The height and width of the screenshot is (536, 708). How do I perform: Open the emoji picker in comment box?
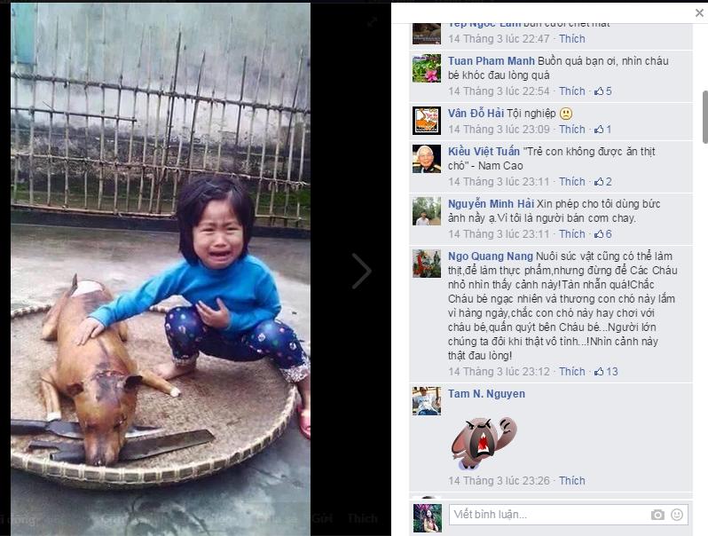pos(677,515)
